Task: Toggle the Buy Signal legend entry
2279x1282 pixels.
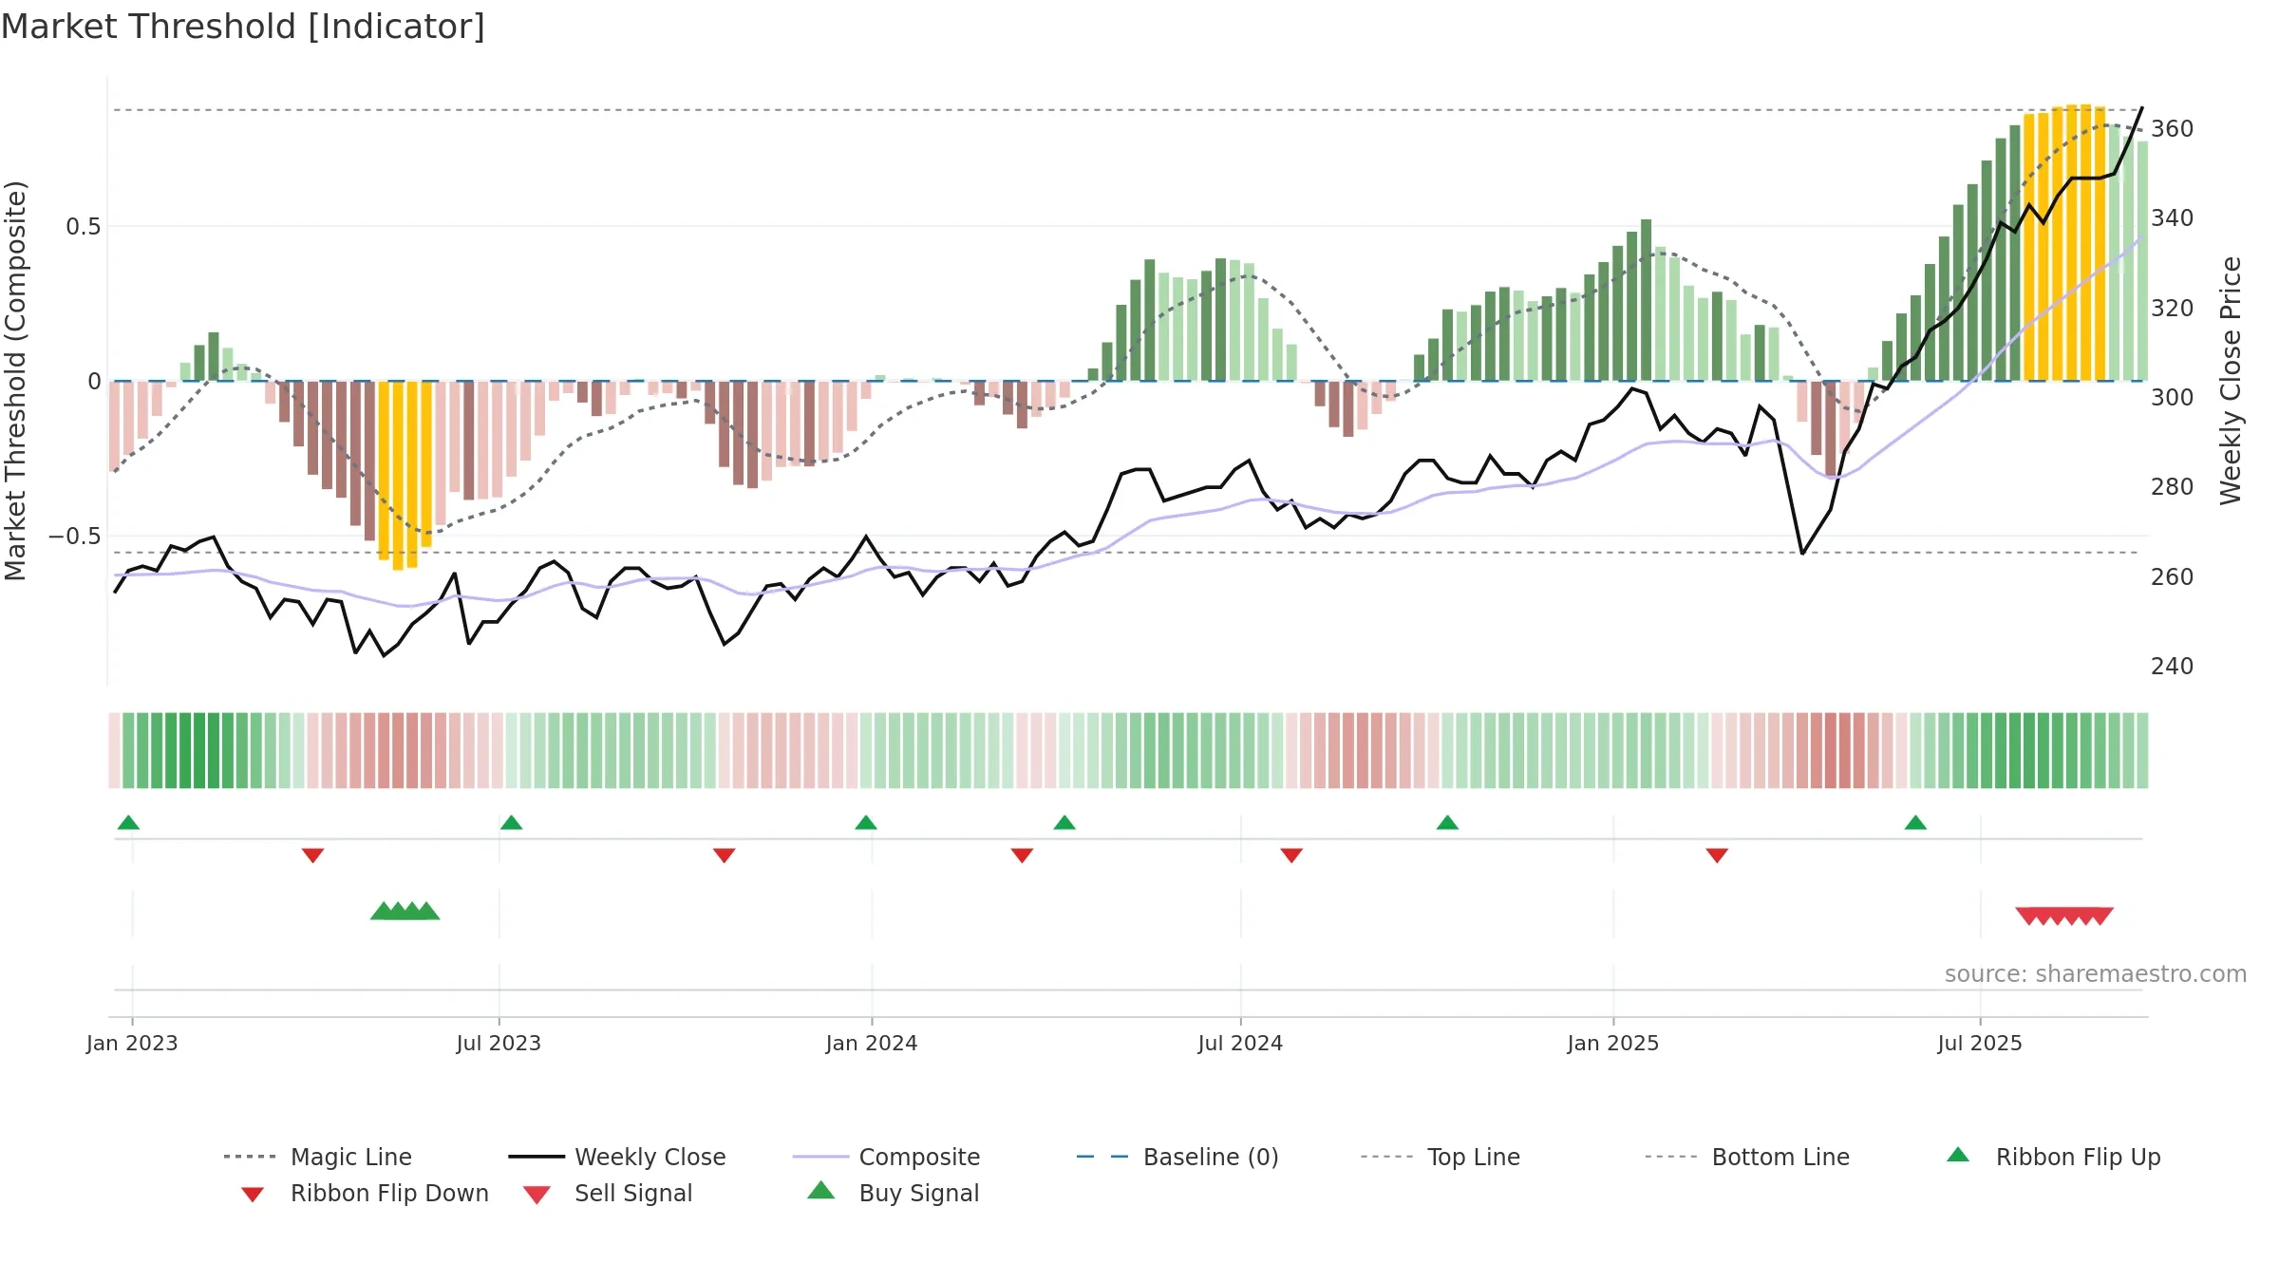Action: pyautogui.click(x=893, y=1194)
